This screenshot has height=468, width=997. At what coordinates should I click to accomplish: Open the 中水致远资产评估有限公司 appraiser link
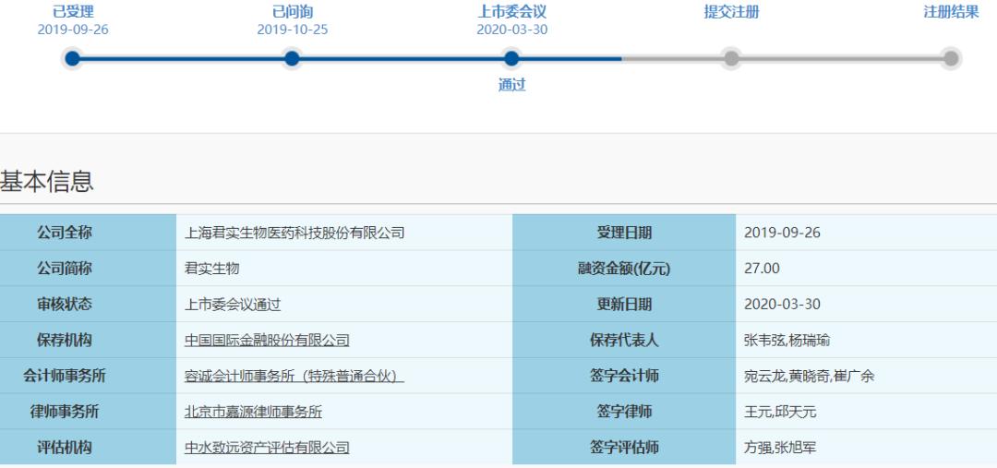tap(267, 448)
